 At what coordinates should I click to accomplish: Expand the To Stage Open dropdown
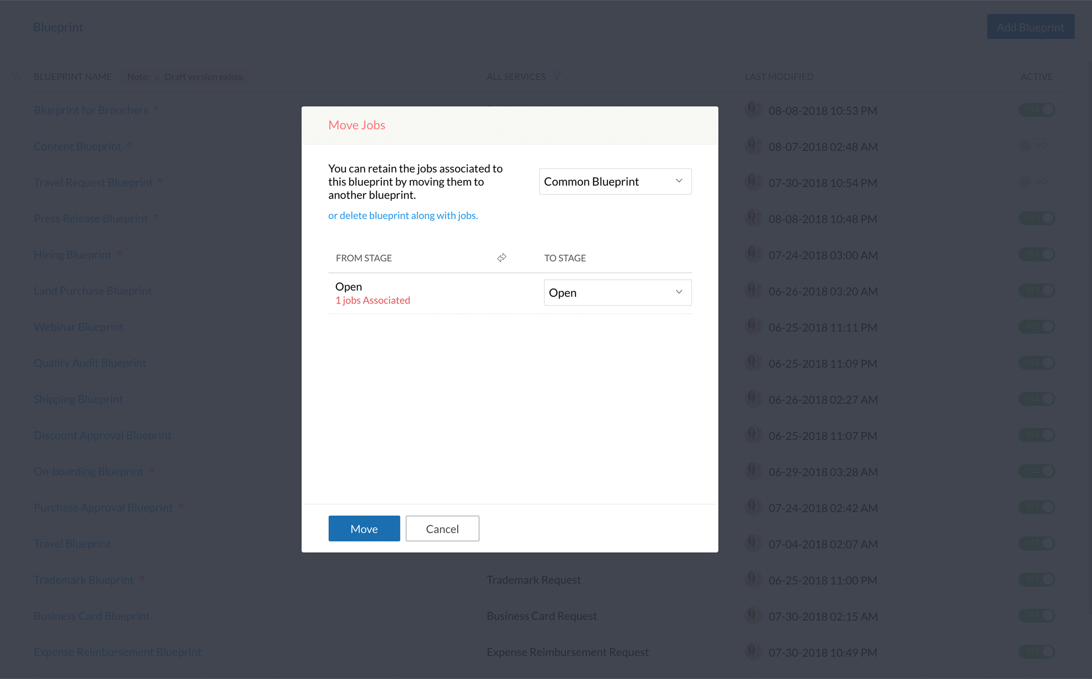617,293
